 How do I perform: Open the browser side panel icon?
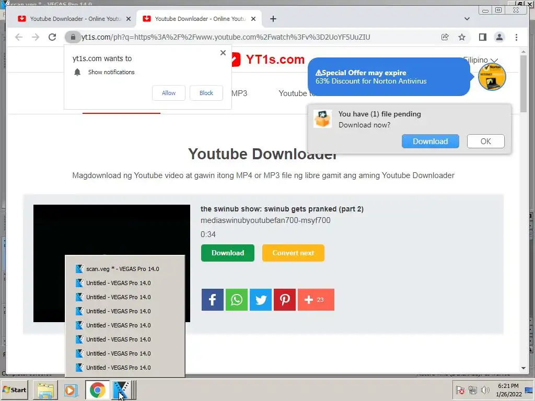482,37
